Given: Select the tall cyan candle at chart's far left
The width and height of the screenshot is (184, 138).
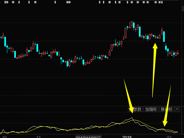Looking at the screenshot, I should pyautogui.click(x=5, y=41).
